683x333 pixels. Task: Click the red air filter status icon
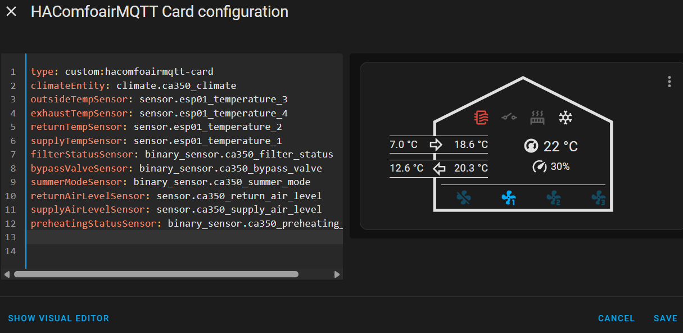point(481,118)
